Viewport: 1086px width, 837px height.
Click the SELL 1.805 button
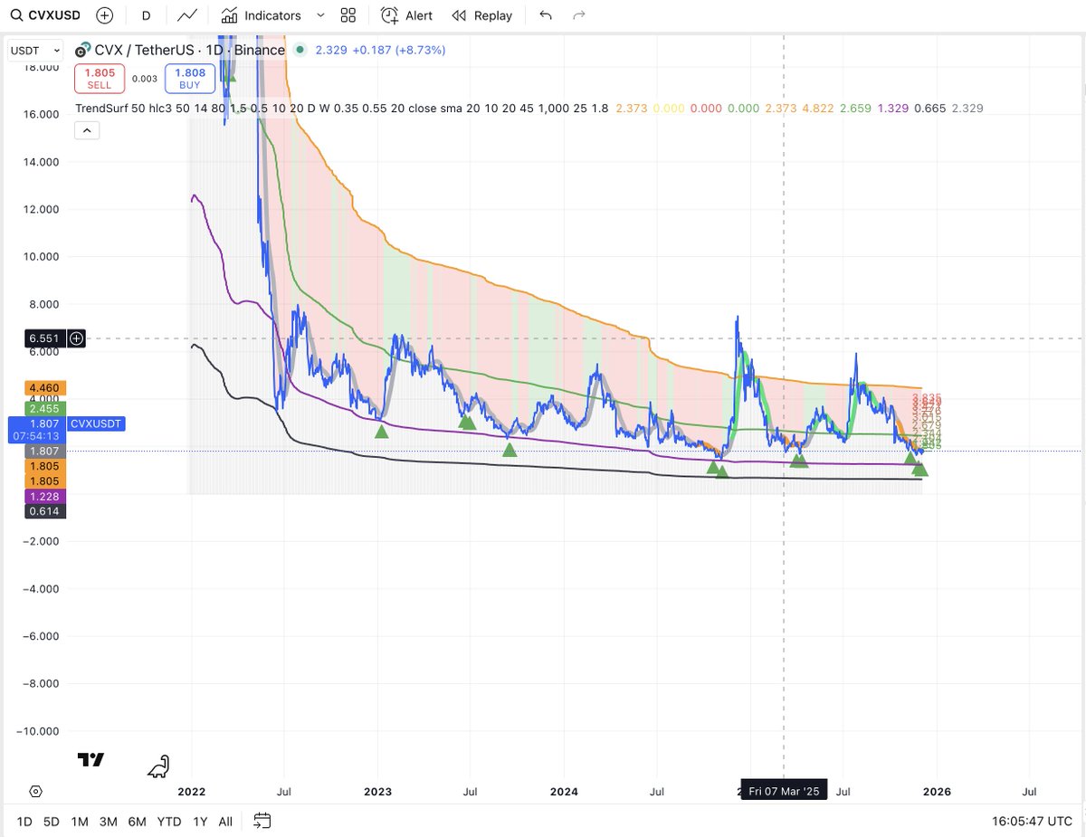100,79
